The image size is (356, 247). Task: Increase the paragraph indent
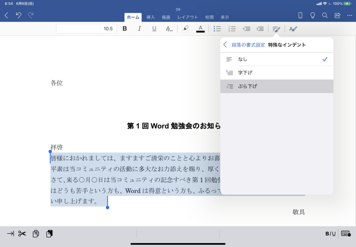click(260, 29)
